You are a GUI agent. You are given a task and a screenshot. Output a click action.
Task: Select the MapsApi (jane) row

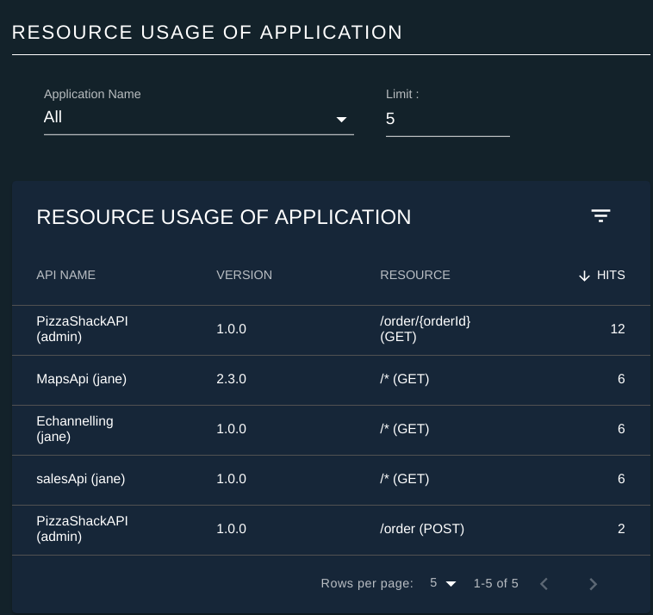331,380
